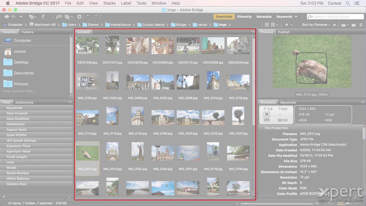Image resolution: width=366 pixels, height=206 pixels.
Task: Open the get photos from camera icon
Action: 59,17
